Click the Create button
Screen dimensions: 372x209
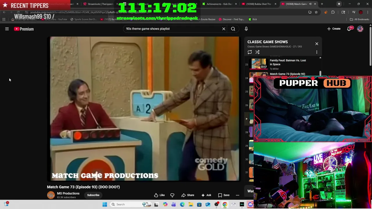coord(334,29)
